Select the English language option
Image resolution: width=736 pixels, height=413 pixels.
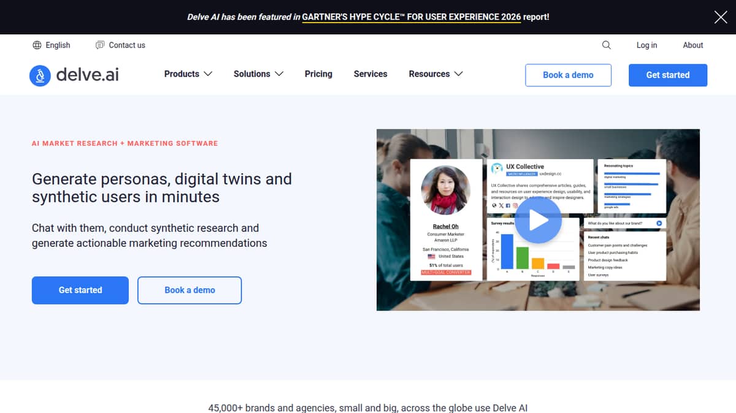(x=58, y=45)
